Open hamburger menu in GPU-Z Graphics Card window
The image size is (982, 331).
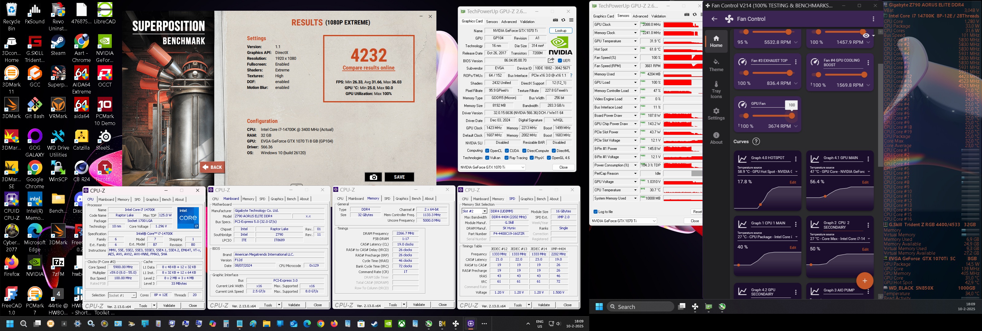point(571,20)
